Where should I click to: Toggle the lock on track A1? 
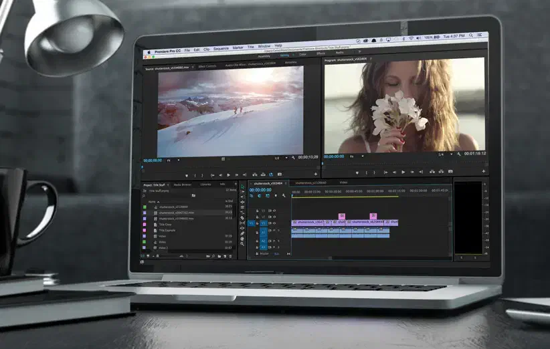(x=256, y=232)
